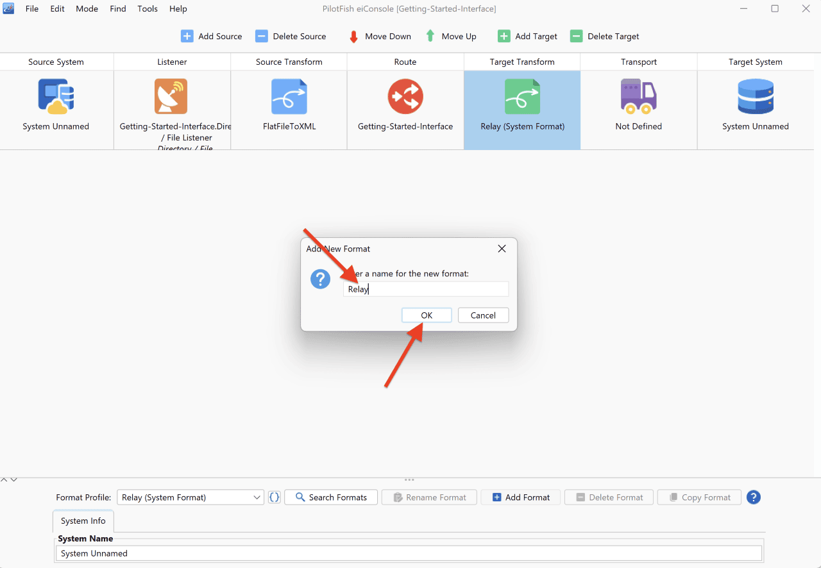821x568 pixels.
Task: Open the Format Profile dropdown
Action: click(190, 497)
